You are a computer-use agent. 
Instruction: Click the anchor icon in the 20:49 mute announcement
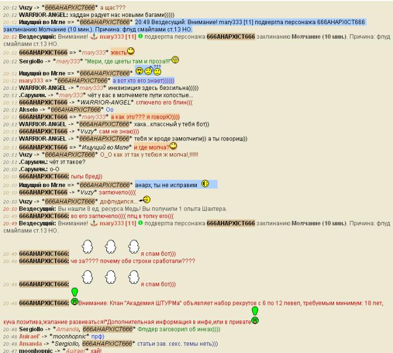click(x=93, y=223)
